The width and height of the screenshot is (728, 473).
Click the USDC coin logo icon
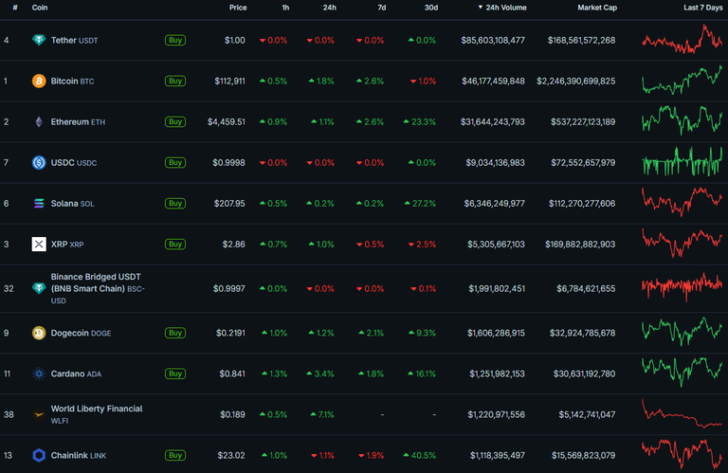coord(39,163)
